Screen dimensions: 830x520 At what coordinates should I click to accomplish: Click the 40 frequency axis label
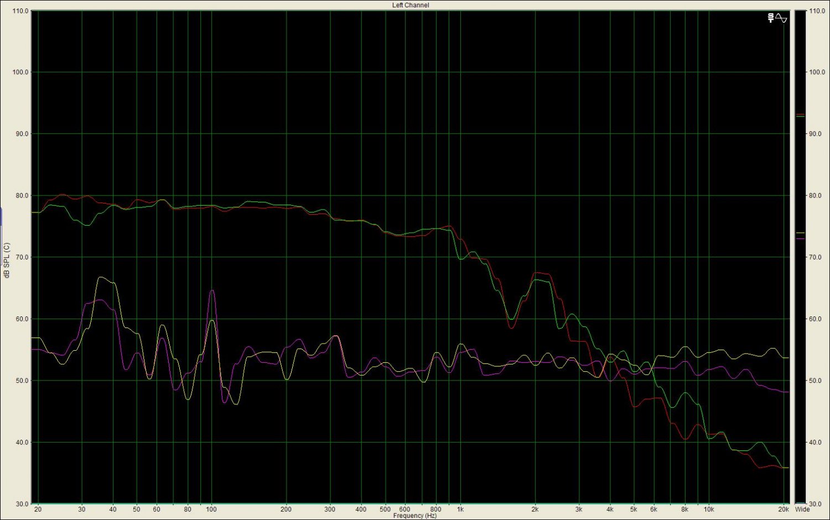(x=113, y=509)
